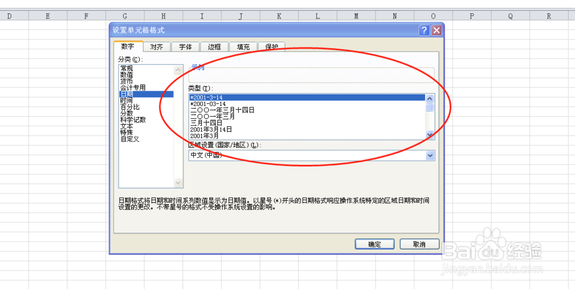This screenshot has height=289, width=575.
Task: Select column N header
Action: (x=395, y=16)
